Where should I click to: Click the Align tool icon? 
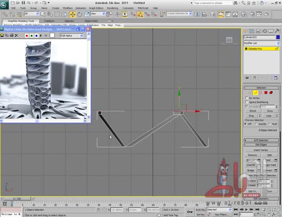tap(204, 14)
